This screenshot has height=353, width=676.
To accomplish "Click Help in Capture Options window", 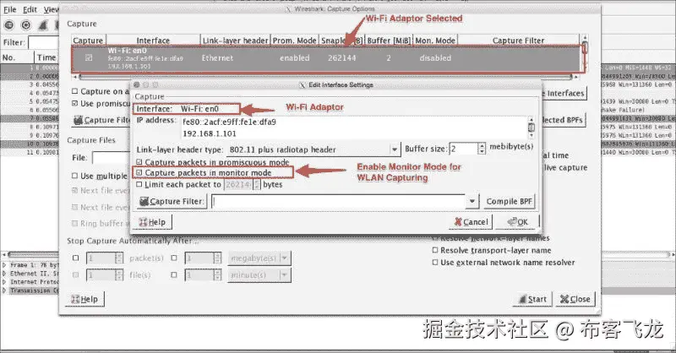I will coord(84,299).
